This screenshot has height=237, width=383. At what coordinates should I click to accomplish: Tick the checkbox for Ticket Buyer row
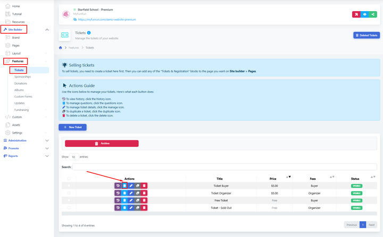[x=69, y=186]
